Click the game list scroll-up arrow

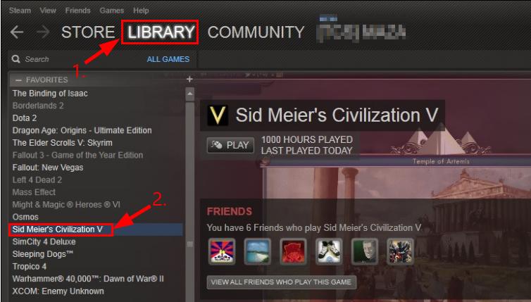coord(190,94)
